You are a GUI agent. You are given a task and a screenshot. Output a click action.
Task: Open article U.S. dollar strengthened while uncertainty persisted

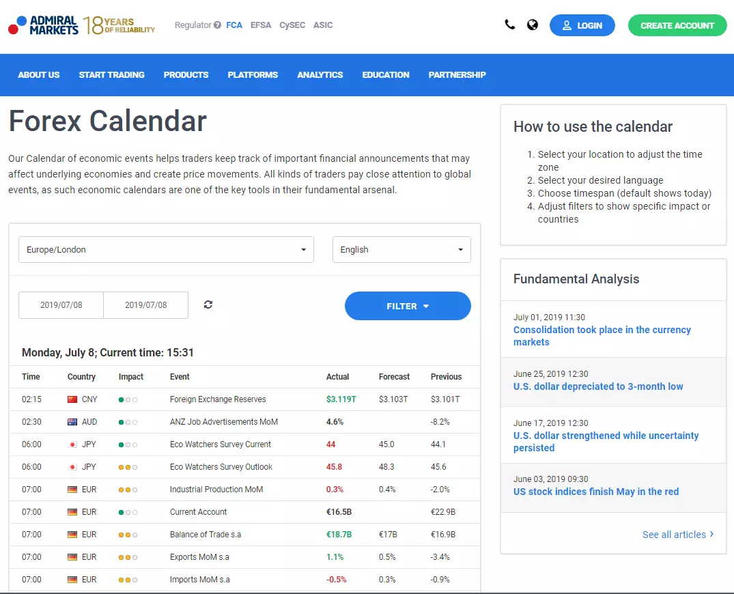click(606, 442)
